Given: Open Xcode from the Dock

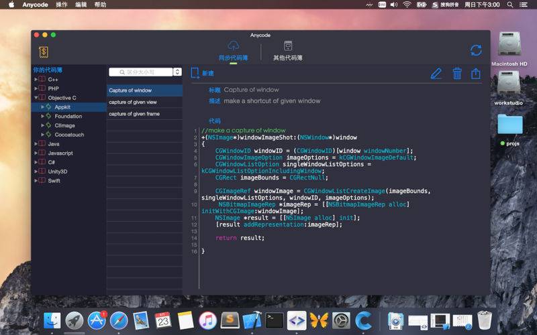Looking at the screenshot, I should click(x=252, y=321).
